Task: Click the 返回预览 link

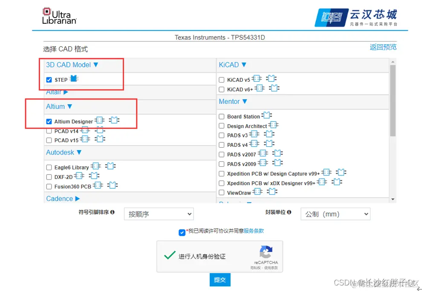Action: point(383,47)
